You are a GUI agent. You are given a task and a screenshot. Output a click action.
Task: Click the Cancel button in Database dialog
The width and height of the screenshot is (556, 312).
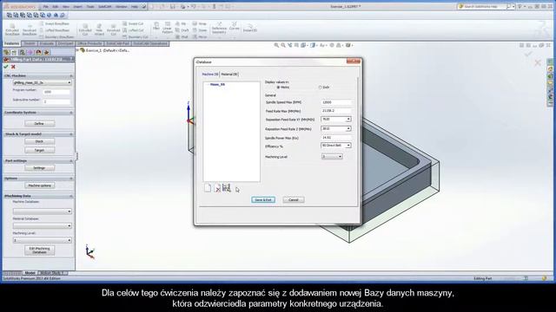click(x=294, y=200)
